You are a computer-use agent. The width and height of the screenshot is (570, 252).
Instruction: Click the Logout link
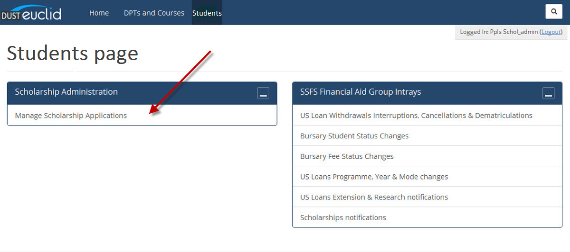551,32
